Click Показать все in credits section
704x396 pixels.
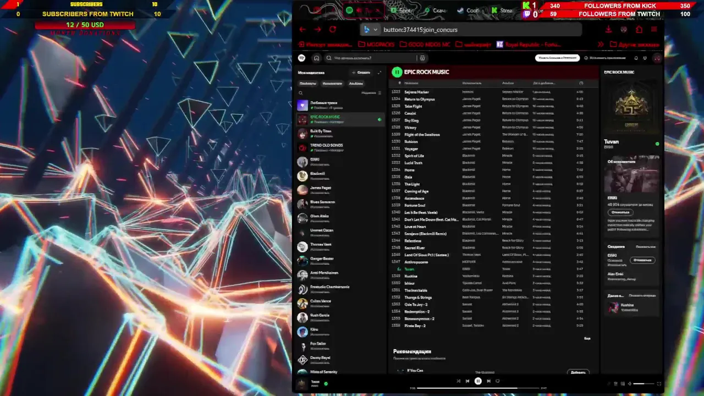646,247
